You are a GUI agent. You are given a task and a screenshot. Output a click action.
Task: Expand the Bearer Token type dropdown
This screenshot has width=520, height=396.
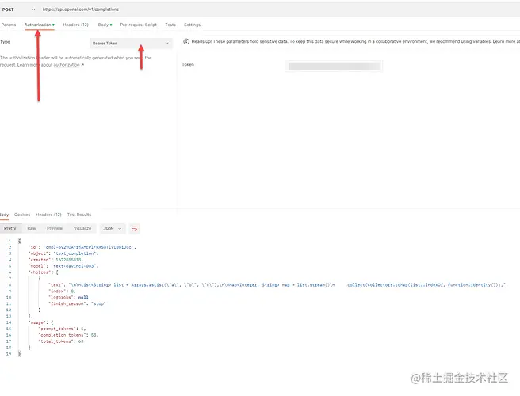pos(131,44)
